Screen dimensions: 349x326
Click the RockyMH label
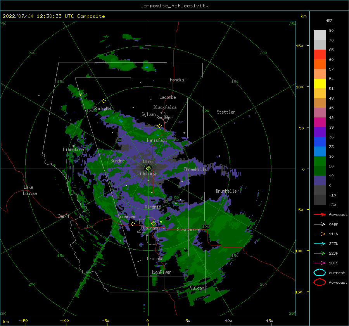click(x=102, y=109)
